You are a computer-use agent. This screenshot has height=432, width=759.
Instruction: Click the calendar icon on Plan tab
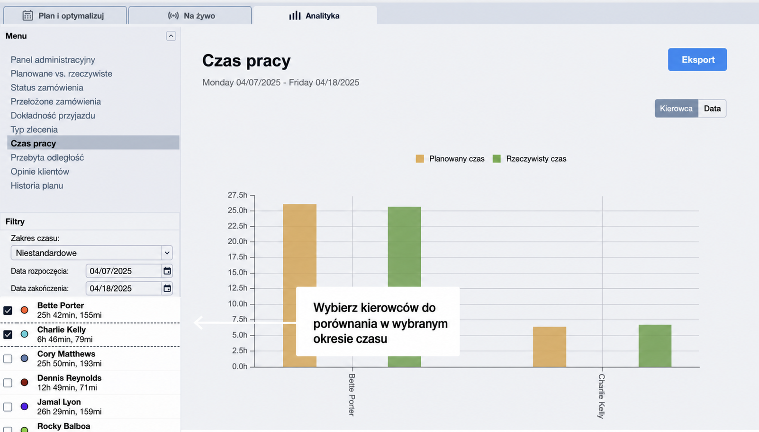tap(28, 16)
